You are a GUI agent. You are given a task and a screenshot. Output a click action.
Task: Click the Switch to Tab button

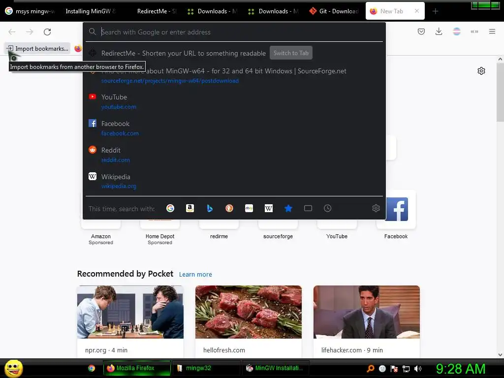click(291, 53)
